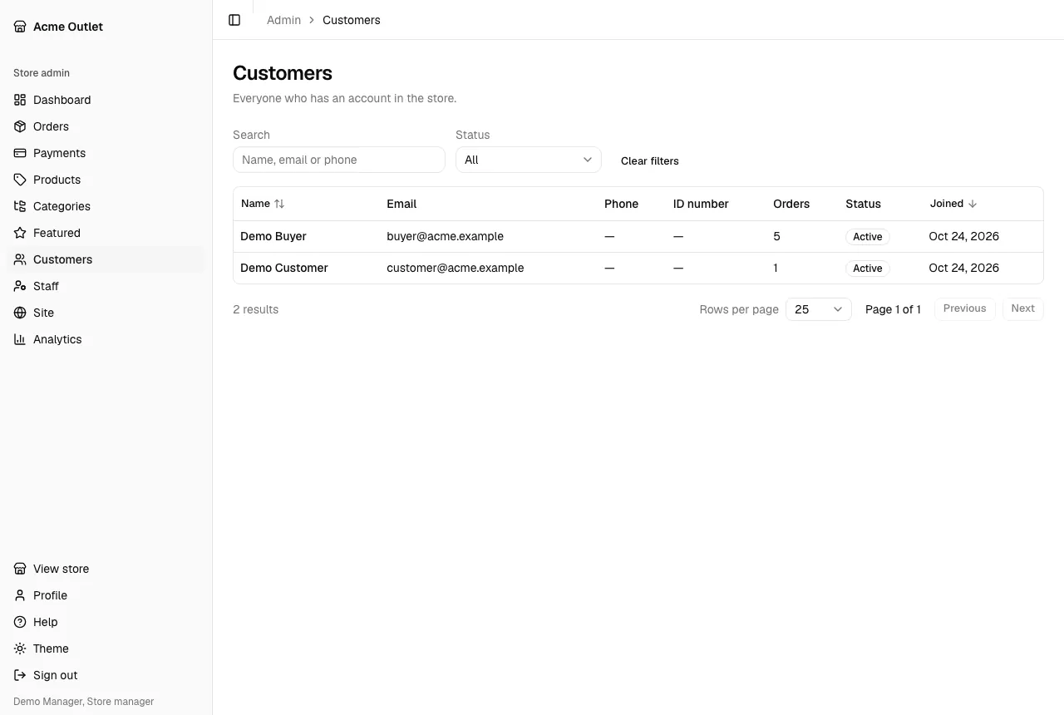The height and width of the screenshot is (715, 1064).
Task: Go to Dashboard in the sidebar
Action: (x=106, y=100)
